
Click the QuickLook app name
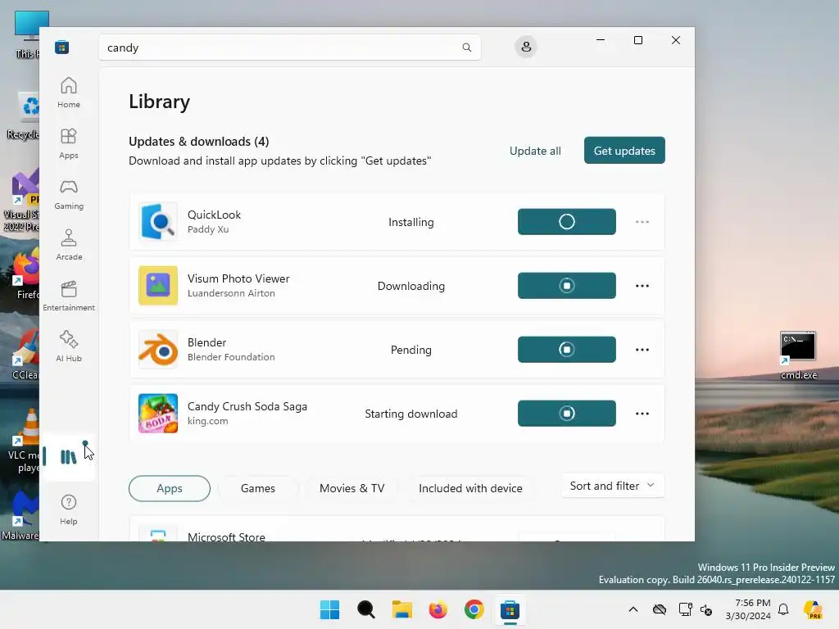pos(214,215)
